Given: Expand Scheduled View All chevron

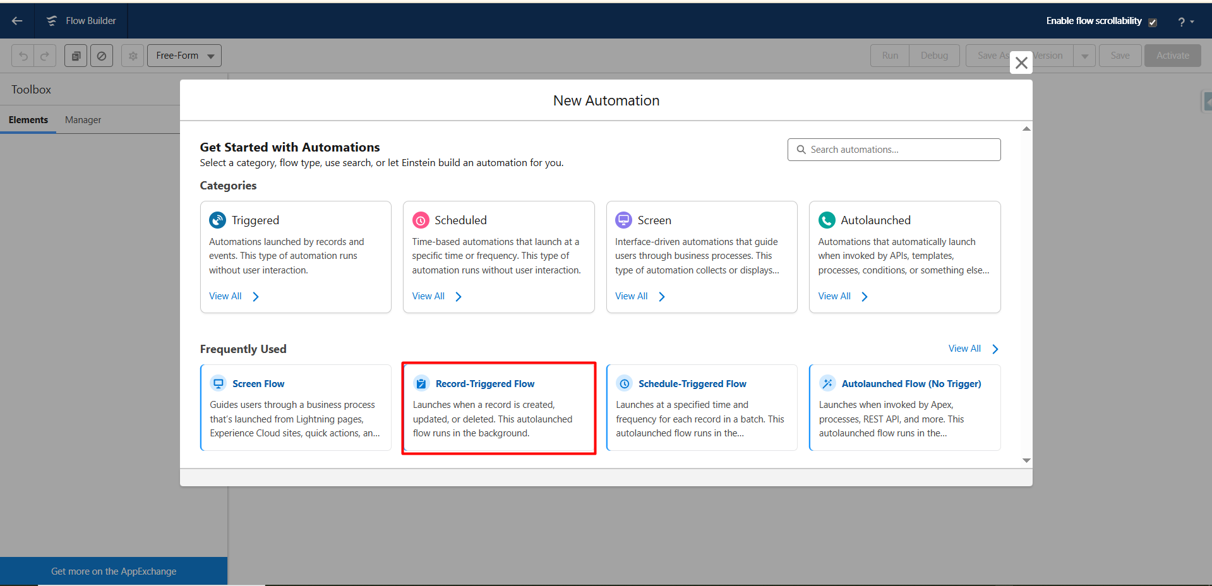Looking at the screenshot, I should pyautogui.click(x=459, y=297).
